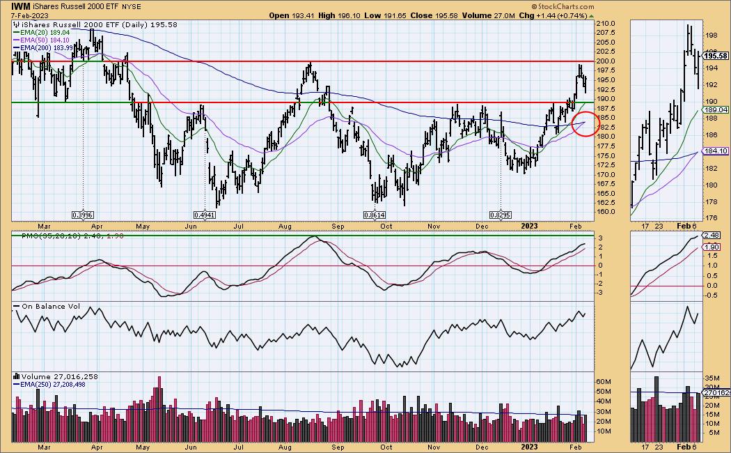Viewport: 731px width, 453px height.
Task: Click the 195.58 price tag in the zoom panel
Action: [716, 56]
